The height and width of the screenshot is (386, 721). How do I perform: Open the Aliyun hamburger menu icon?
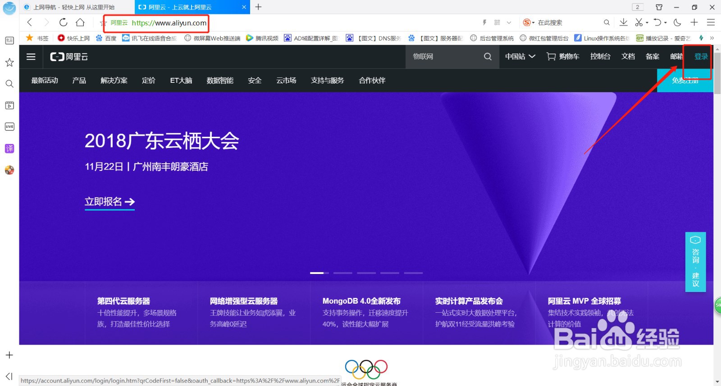click(31, 57)
